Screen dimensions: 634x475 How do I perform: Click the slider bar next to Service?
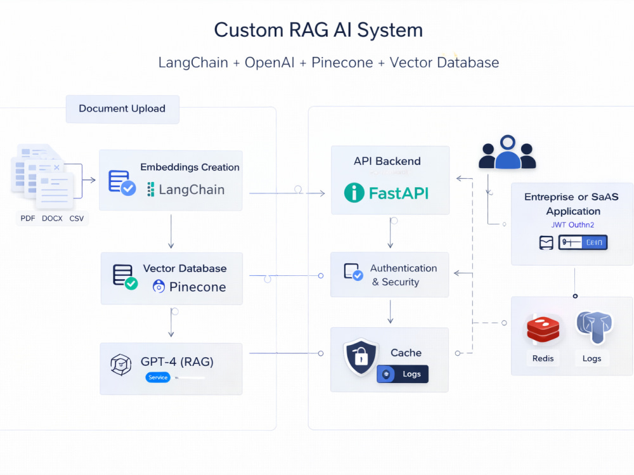tap(190, 378)
